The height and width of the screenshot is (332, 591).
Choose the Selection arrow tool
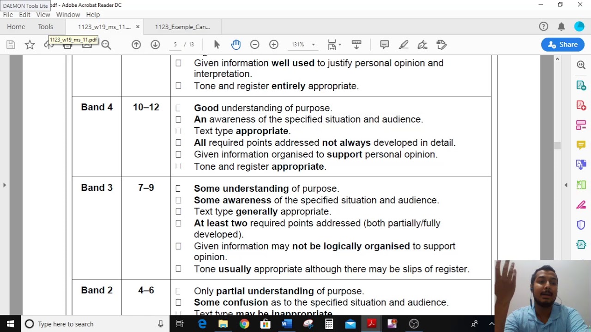[217, 45]
